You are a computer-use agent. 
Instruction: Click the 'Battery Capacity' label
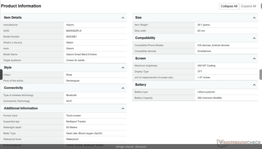click(144, 98)
